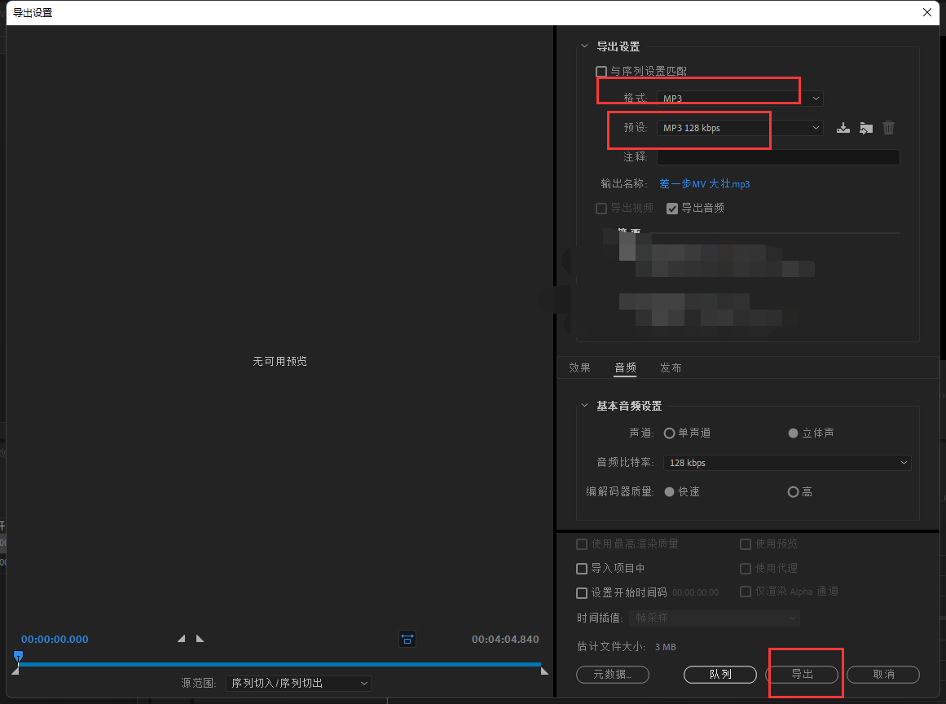Close the 导出设置 dialog window
Viewport: 946px width, 704px height.
click(926, 12)
